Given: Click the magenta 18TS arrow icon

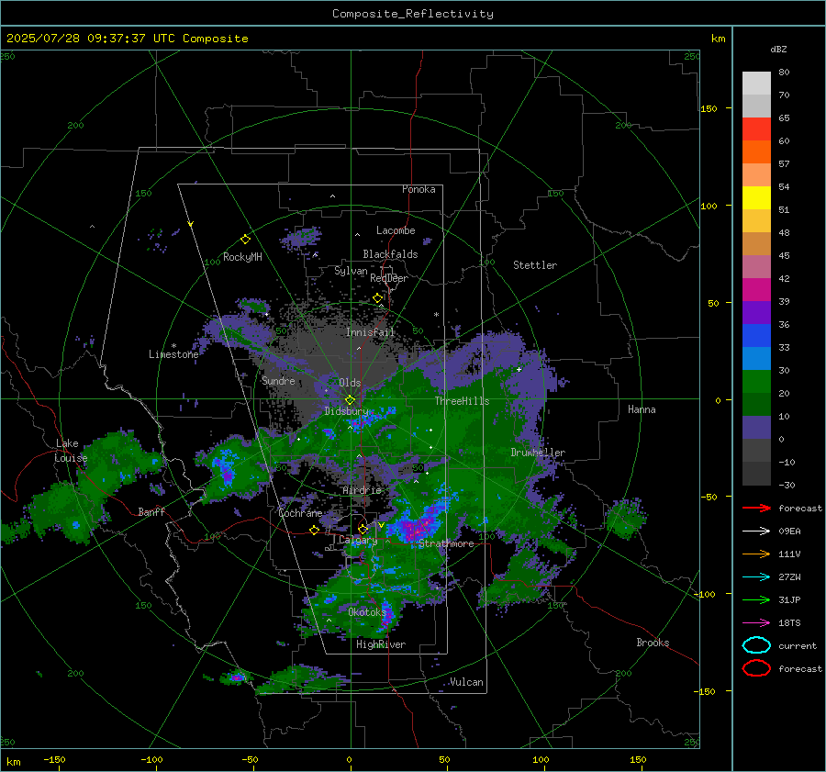Looking at the screenshot, I should (x=756, y=623).
